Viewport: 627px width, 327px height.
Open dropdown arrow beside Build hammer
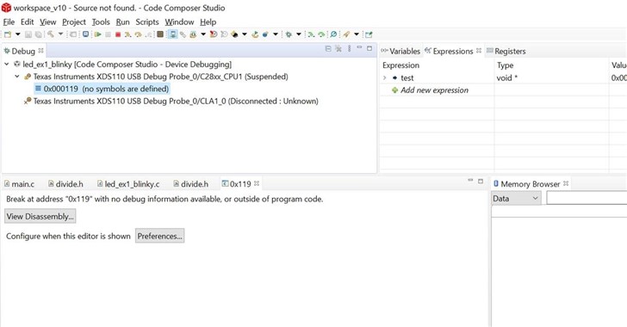click(x=60, y=34)
